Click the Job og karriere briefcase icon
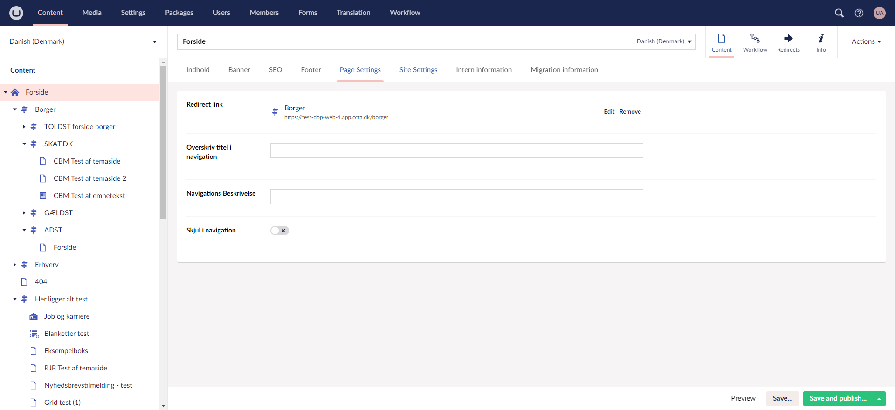The height and width of the screenshot is (410, 895). tap(34, 316)
